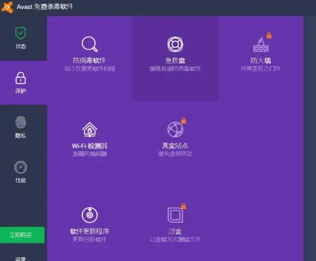This screenshot has width=316, height=261.
Task: Switch to the 状态 tab label
Action: (x=20, y=47)
